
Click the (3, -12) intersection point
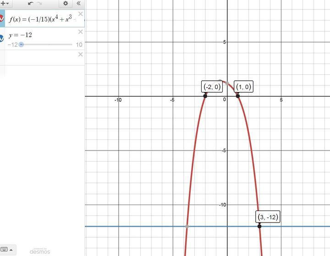coord(259,226)
